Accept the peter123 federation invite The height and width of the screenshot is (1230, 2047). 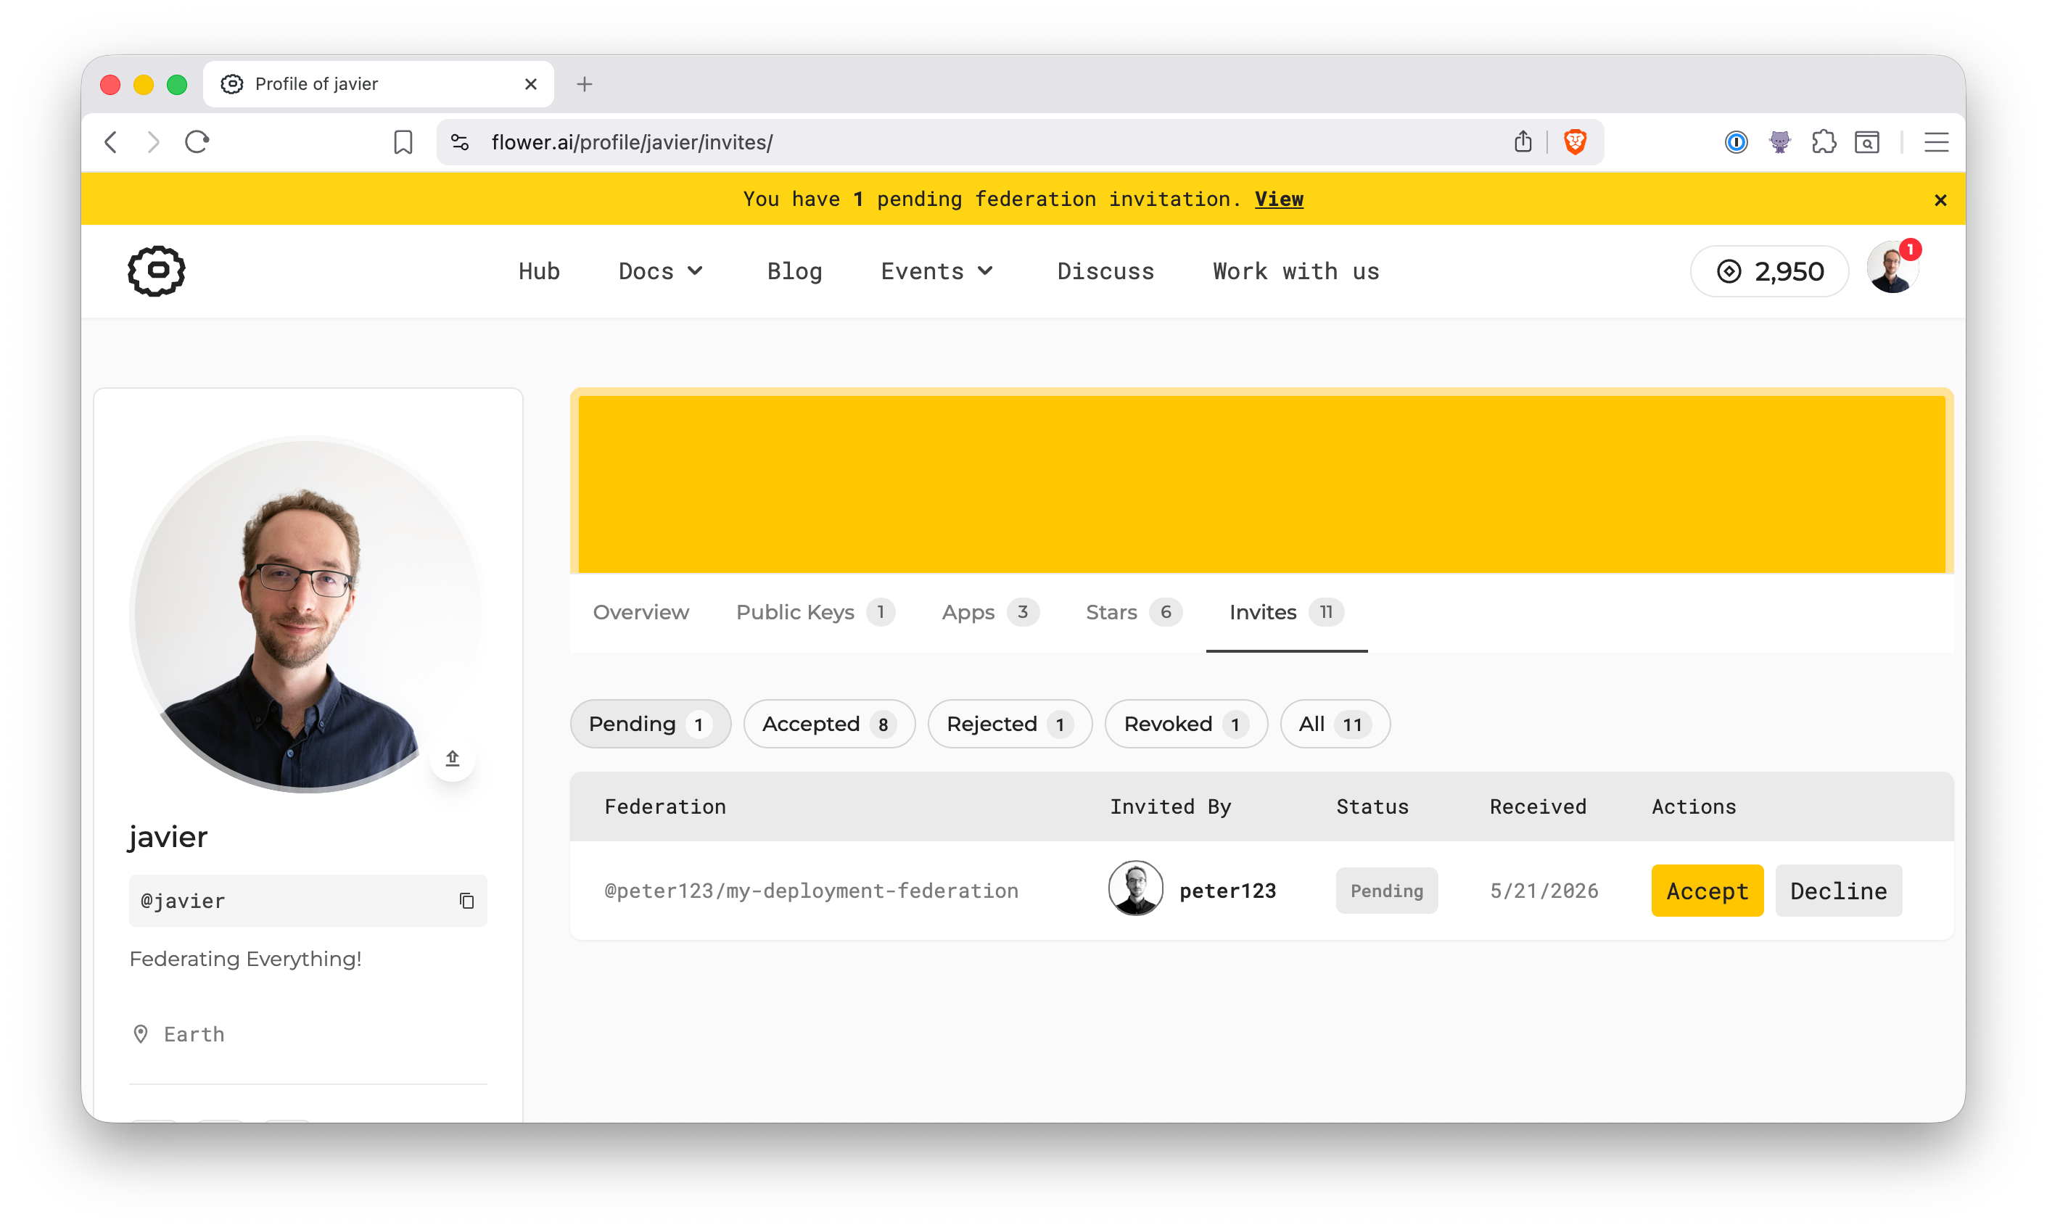tap(1708, 890)
